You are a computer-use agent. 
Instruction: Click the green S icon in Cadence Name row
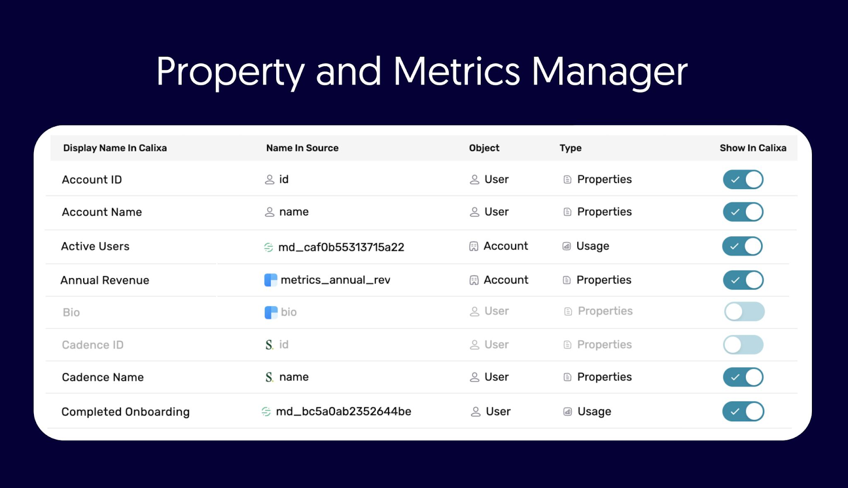click(269, 377)
